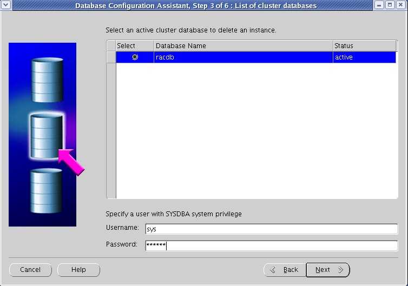Click the row header beside racdb

(111, 57)
